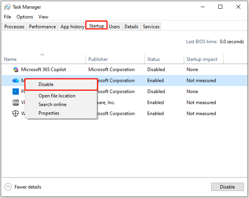
Task: Click the blue square app icon in third row
Action: click(x=16, y=92)
